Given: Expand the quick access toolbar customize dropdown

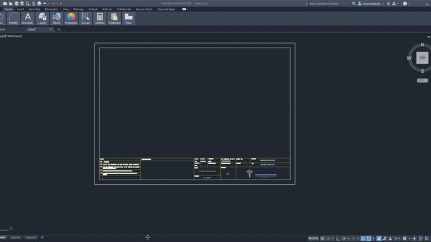Looking at the screenshot, I should tap(61, 3).
